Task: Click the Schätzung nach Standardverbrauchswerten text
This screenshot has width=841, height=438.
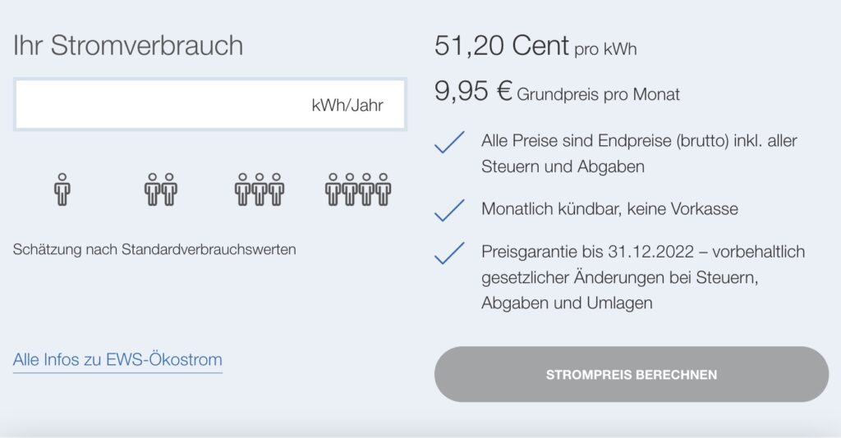Action: (154, 249)
